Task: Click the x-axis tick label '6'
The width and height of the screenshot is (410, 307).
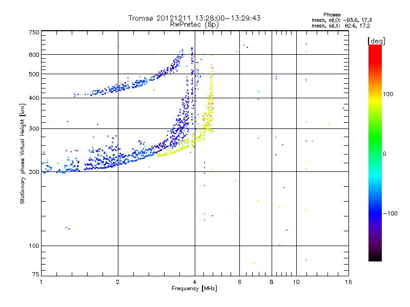Action: 239,282
